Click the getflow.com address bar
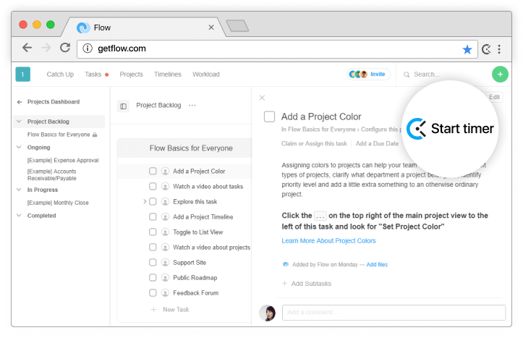Screen dimensions: 523x338 pos(277,49)
